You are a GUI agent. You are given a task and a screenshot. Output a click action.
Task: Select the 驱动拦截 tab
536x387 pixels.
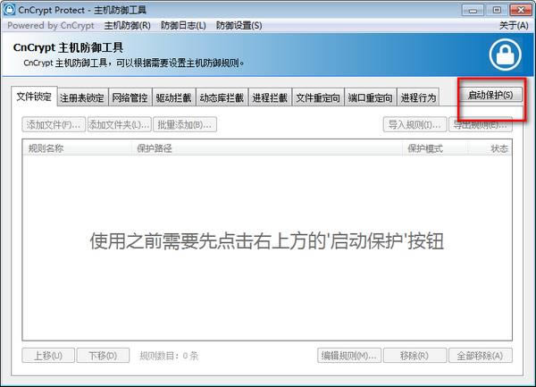pos(173,97)
